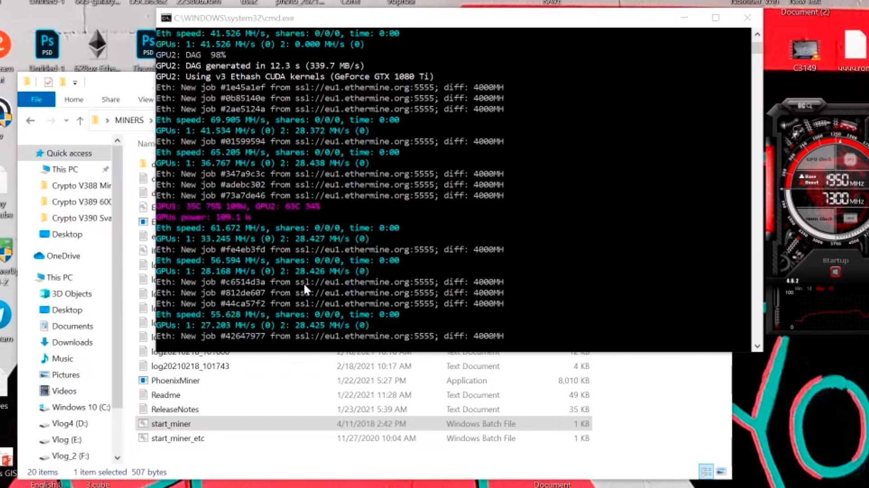Click the OC Scanner button in Afterburner
The image size is (869, 488).
click(x=805, y=106)
